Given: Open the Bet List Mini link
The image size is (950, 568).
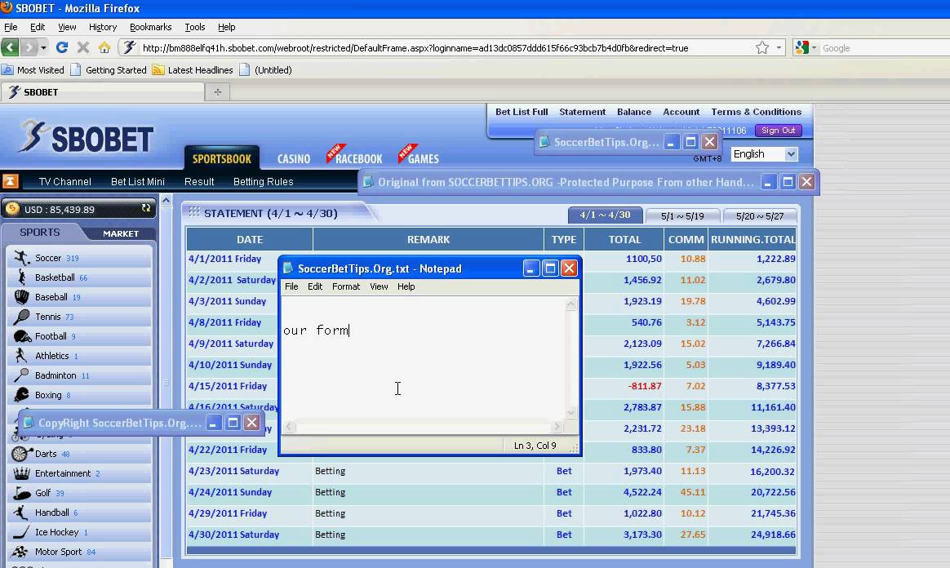Looking at the screenshot, I should click(x=138, y=182).
